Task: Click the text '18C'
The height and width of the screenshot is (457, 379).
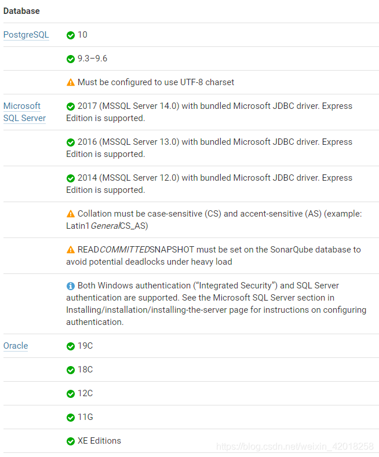Action: click(x=85, y=370)
